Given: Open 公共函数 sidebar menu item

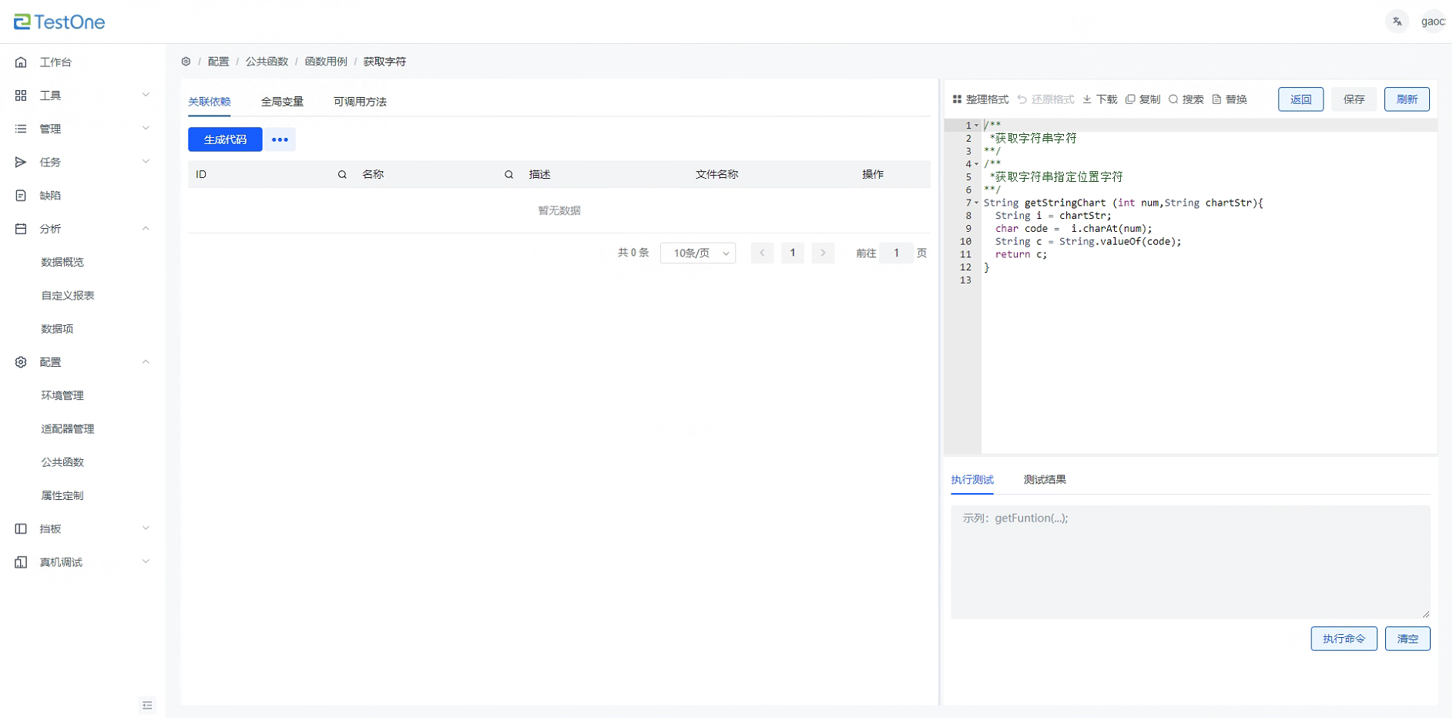Looking at the screenshot, I should coord(62,462).
